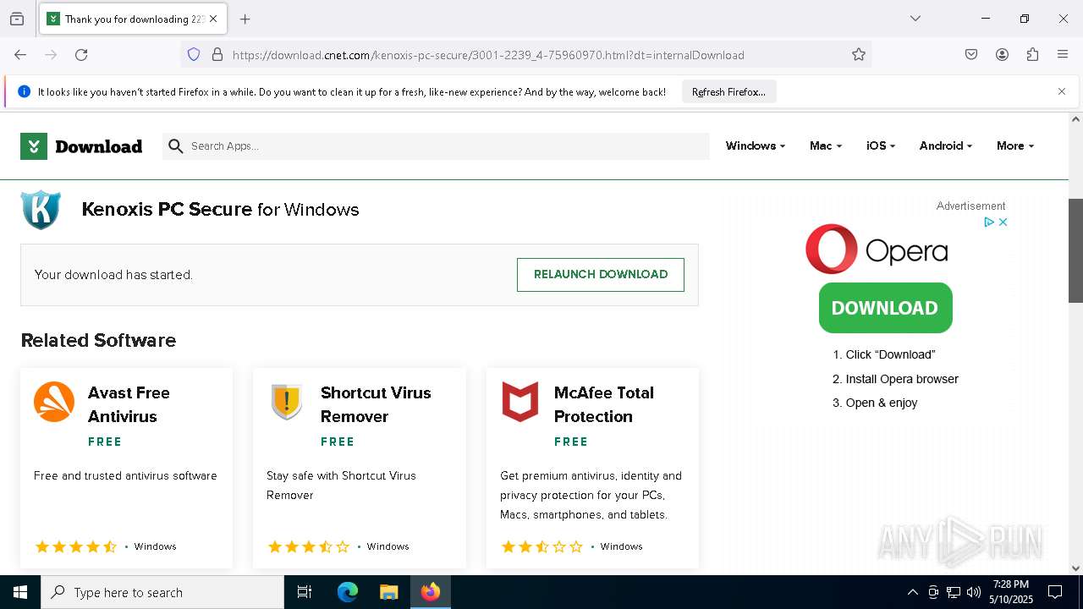Open taskbar clock showing 7:28 PM

(x=1011, y=592)
